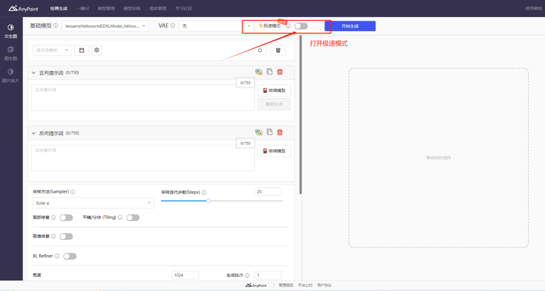545x291 pixels.
Task: Translate the 反向提示词 with translate icon
Action: tap(258, 132)
